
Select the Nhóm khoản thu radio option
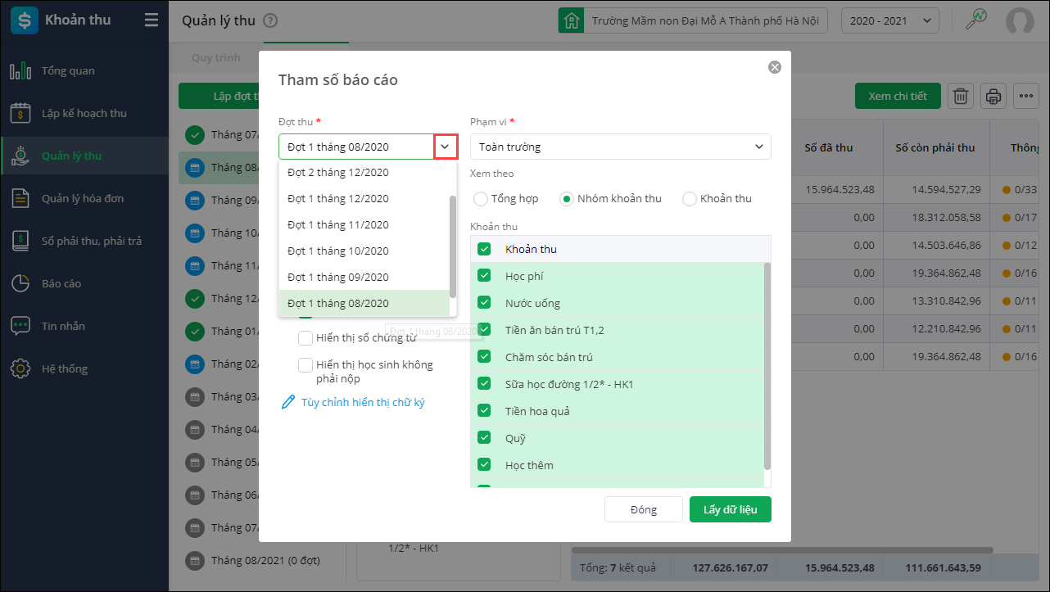(x=567, y=198)
